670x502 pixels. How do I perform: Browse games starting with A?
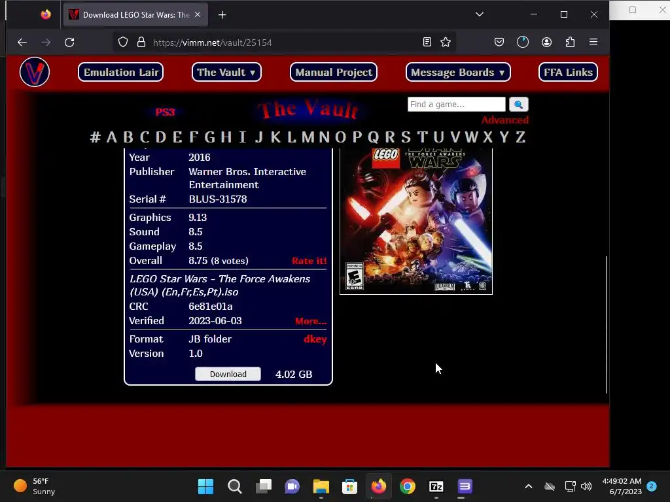point(111,137)
